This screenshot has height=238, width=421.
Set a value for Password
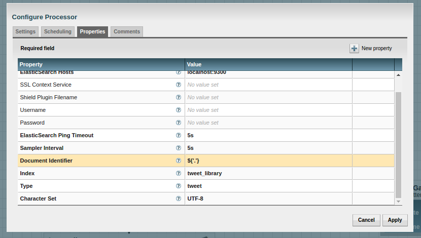[x=268, y=123]
